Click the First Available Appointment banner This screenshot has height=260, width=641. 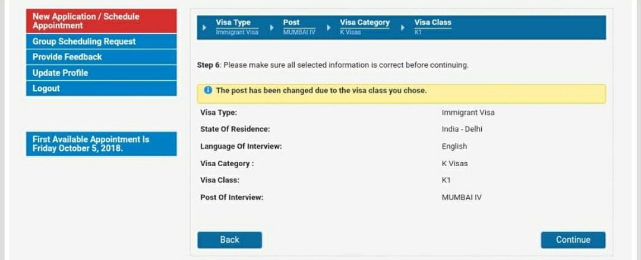click(102, 144)
